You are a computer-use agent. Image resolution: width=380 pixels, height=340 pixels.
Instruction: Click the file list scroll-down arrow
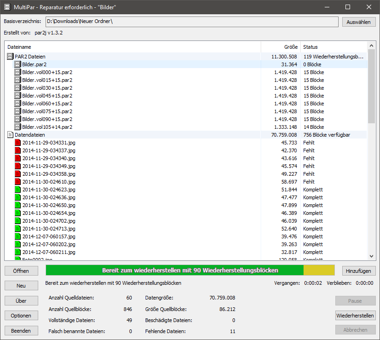click(x=372, y=256)
